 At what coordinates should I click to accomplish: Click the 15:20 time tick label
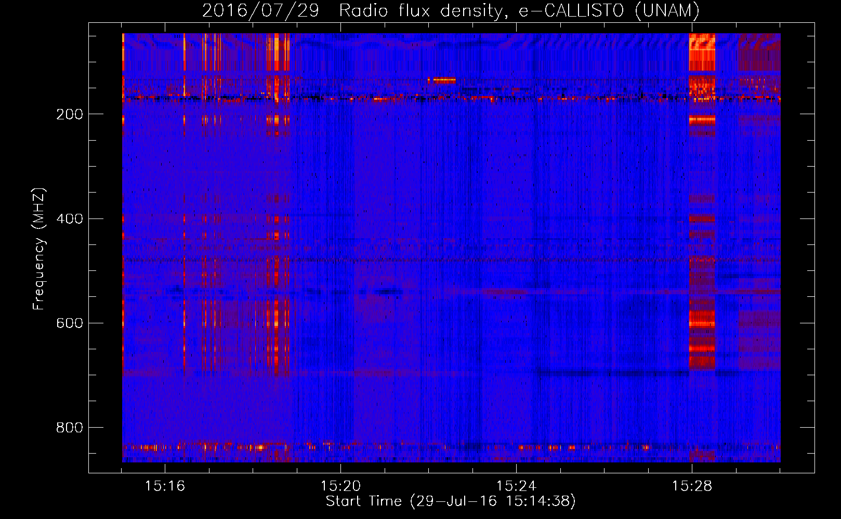pyautogui.click(x=340, y=486)
